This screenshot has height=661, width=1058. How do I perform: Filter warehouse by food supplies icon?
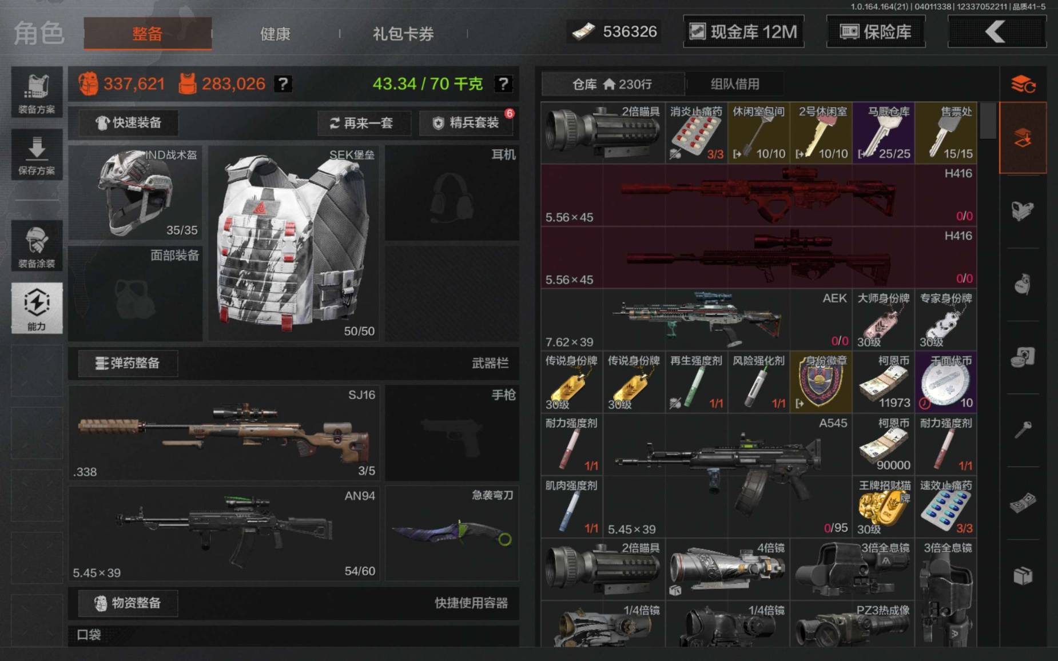[x=1023, y=357]
